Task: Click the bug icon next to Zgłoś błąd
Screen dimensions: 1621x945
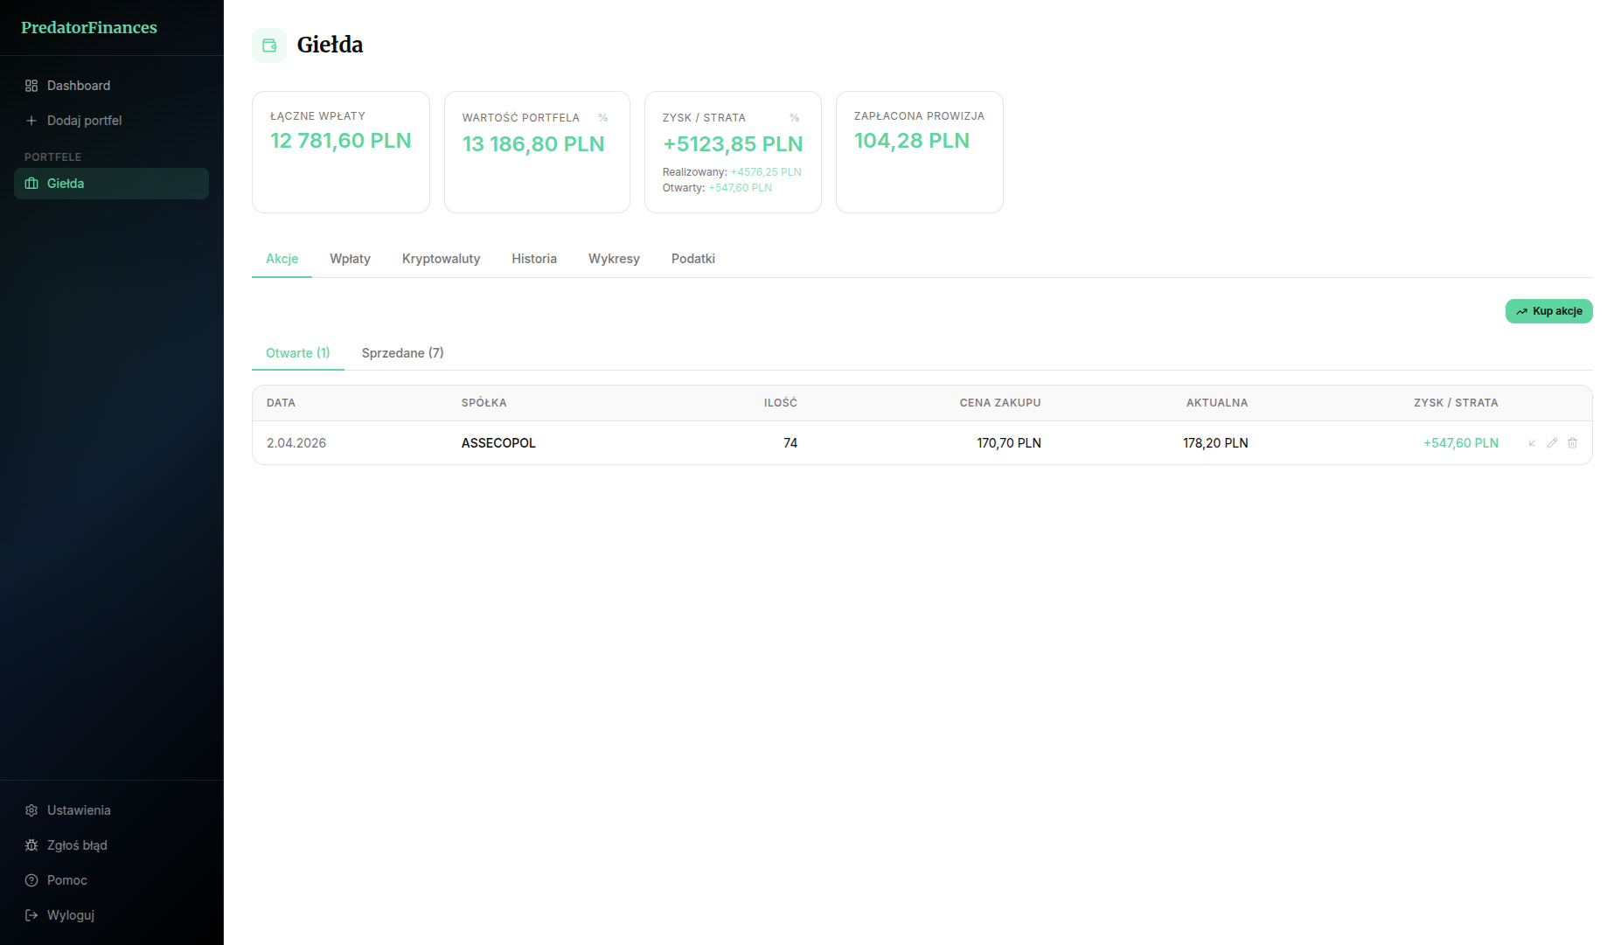Action: (31, 845)
